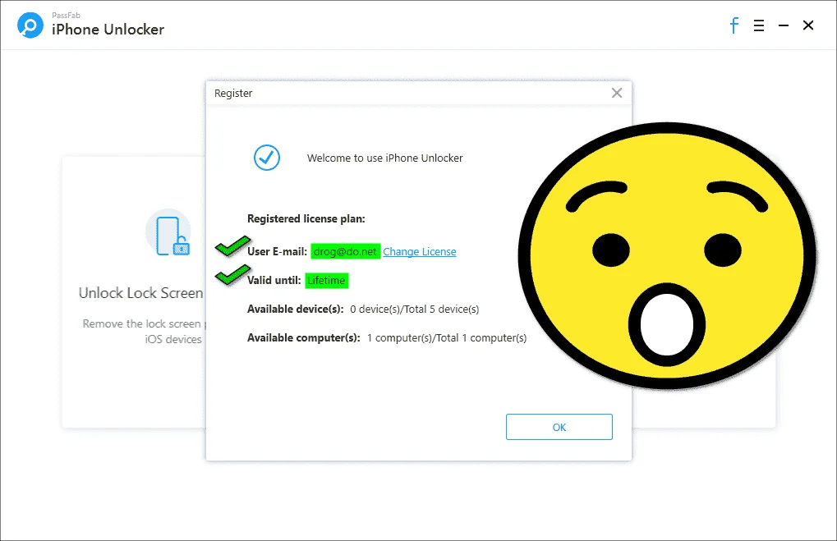Click the 'Available device(s):' label
The width and height of the screenshot is (837, 541).
[295, 309]
